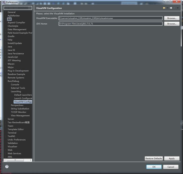Click the tree's horizontal scrollbar right arrow
The height and width of the screenshot is (174, 183).
click(30, 160)
